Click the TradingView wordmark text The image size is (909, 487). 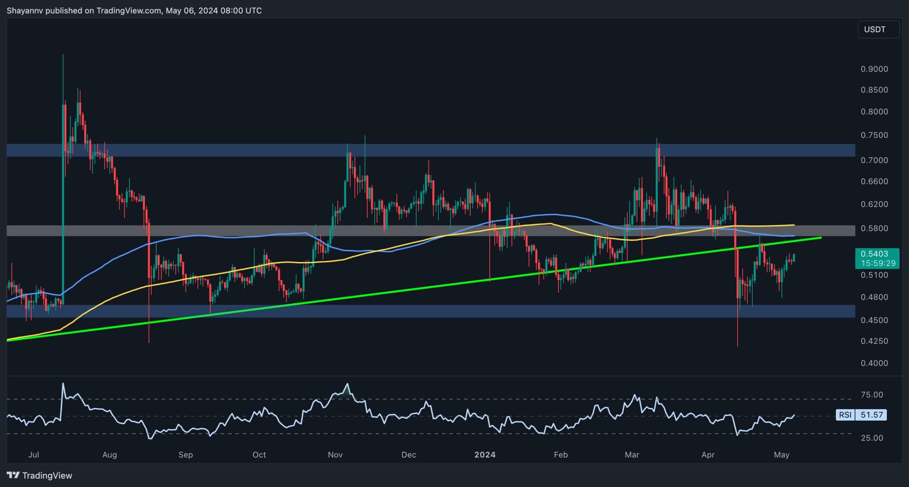pyautogui.click(x=47, y=475)
